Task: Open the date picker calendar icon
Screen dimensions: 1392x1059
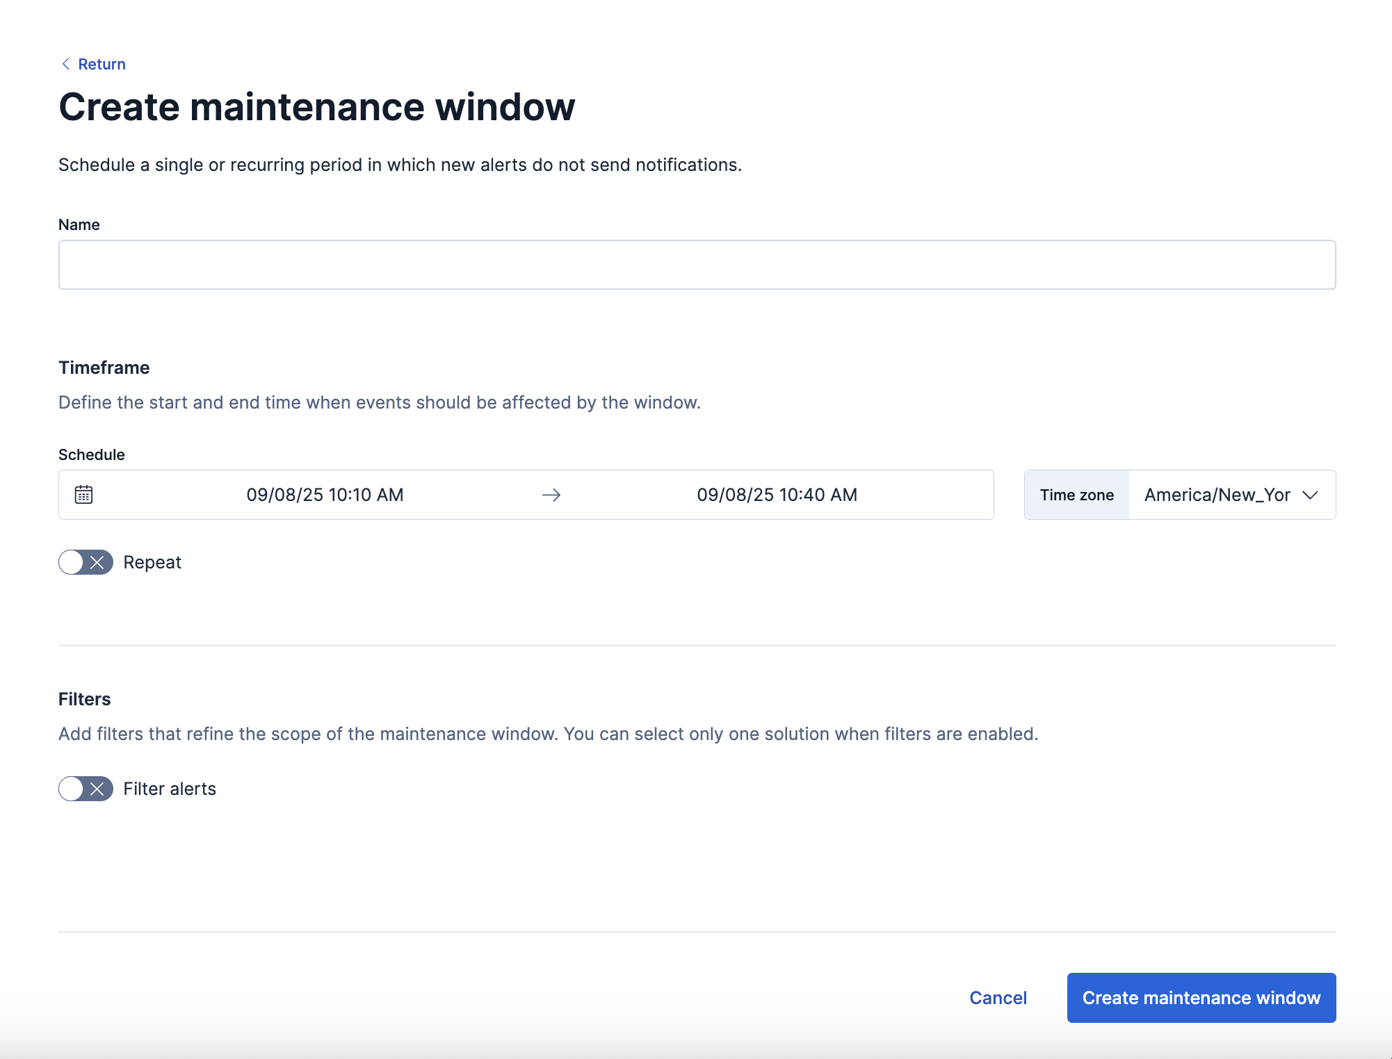Action: click(83, 495)
